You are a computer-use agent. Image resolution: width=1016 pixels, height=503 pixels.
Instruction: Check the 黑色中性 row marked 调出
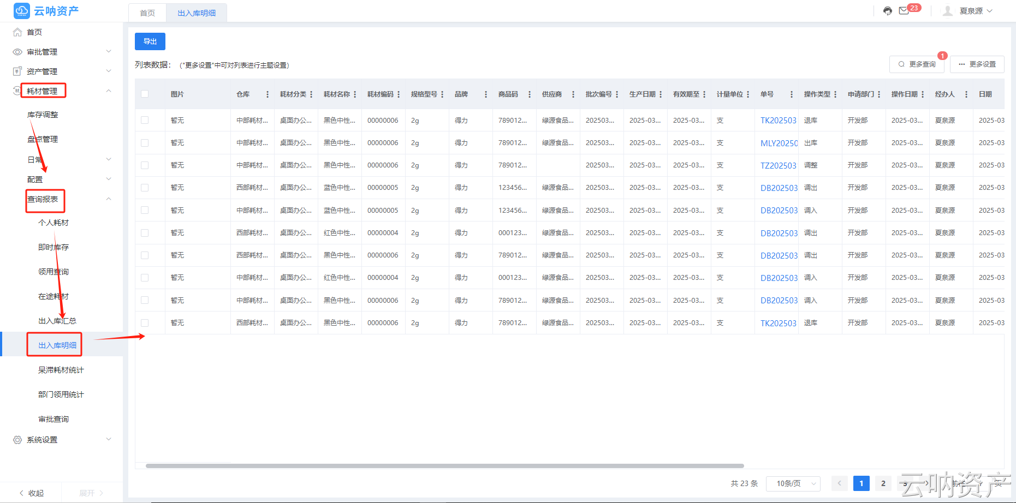click(145, 255)
